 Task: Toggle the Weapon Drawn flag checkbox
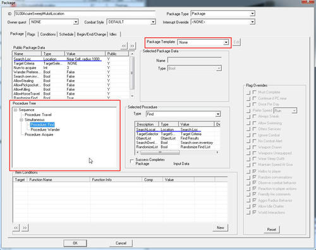[255, 147]
